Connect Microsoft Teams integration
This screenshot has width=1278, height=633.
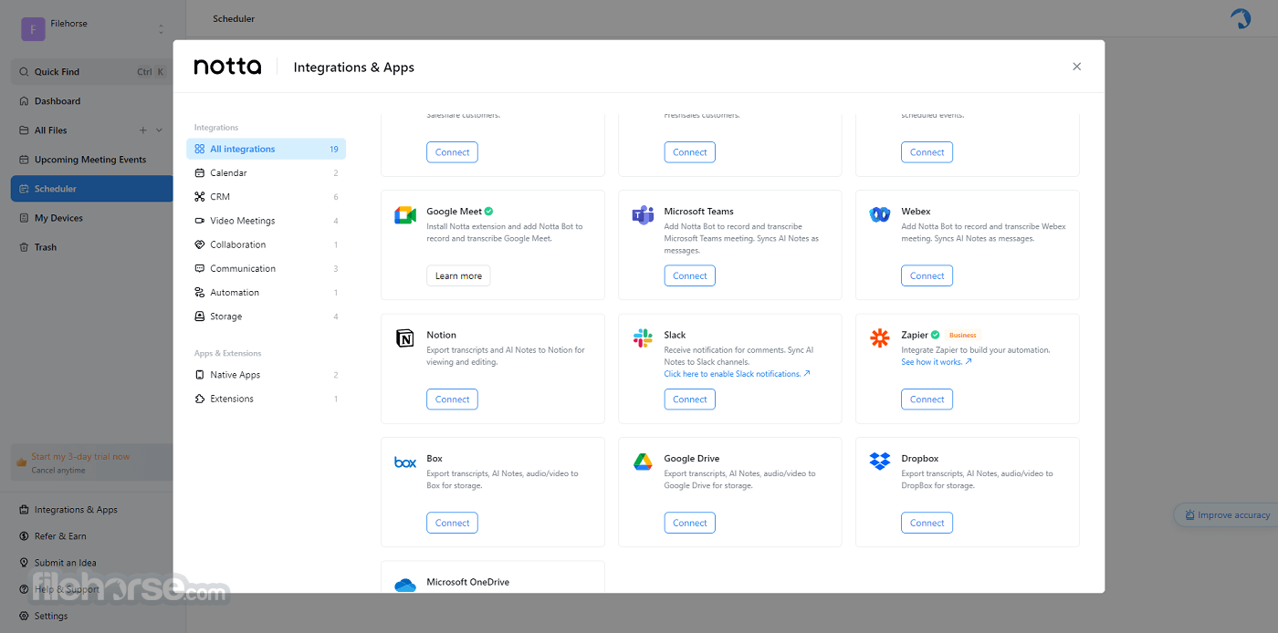(689, 275)
